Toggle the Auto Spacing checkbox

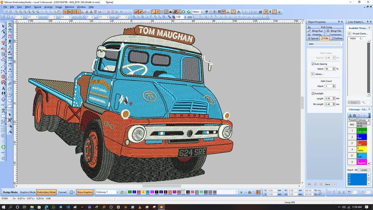click(x=313, y=64)
